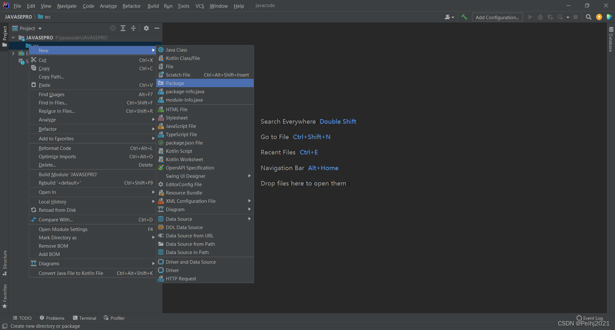Select Reload from Disk
This screenshot has width=615, height=330.
[92, 210]
